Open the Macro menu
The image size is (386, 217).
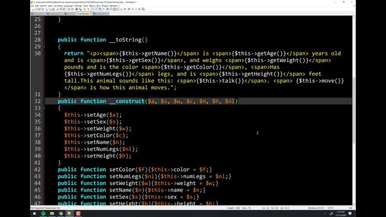click(92, 5)
